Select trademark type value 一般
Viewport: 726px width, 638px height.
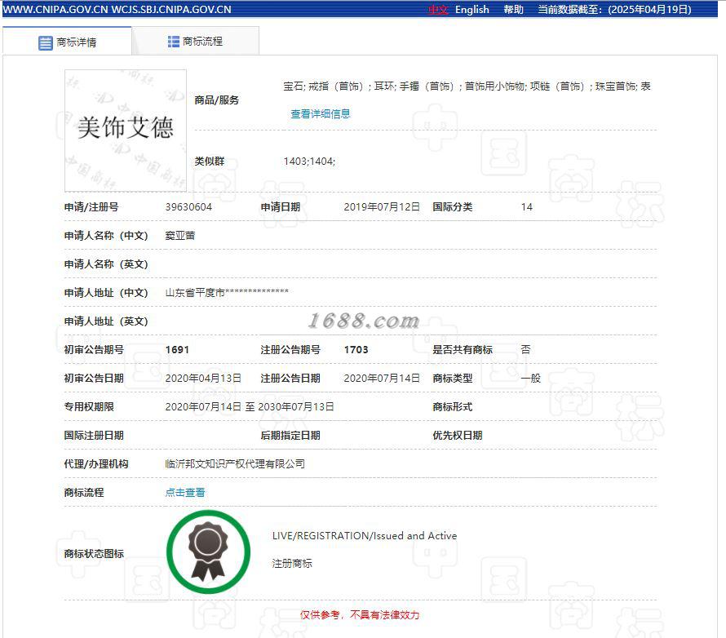tap(530, 379)
